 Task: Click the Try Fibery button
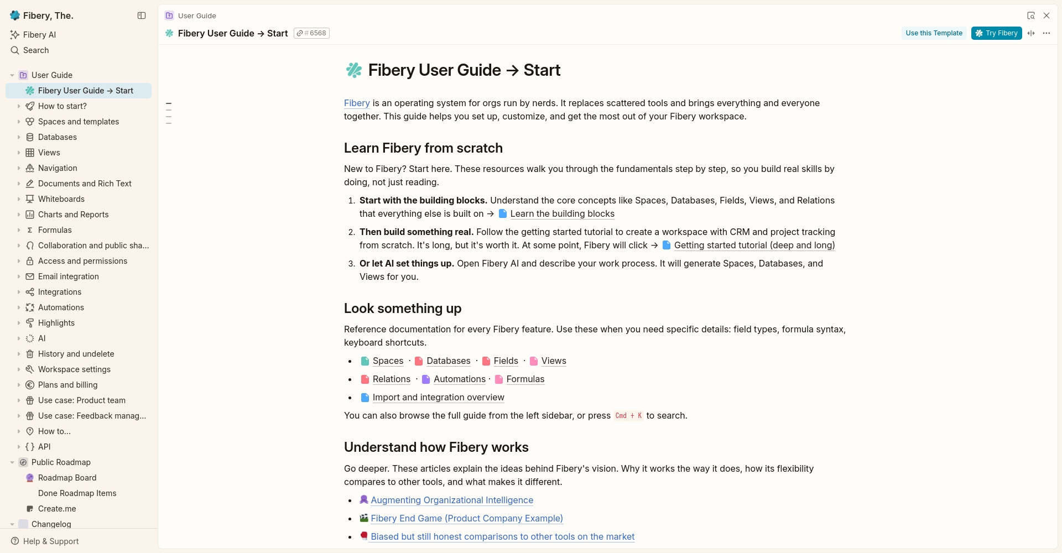click(x=996, y=33)
